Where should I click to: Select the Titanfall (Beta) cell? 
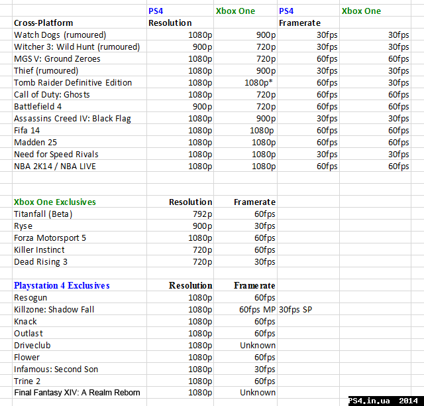click(x=43, y=214)
